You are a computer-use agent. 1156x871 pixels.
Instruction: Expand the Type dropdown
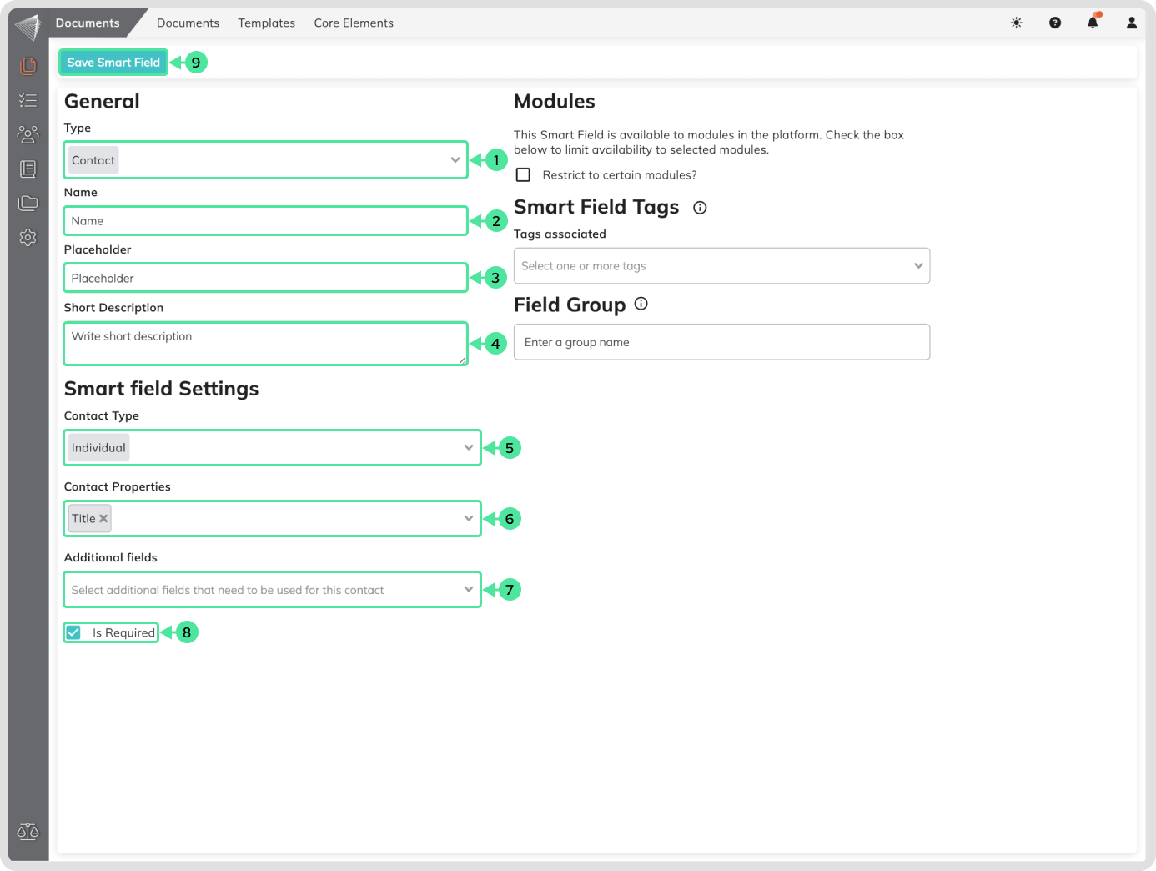pyautogui.click(x=455, y=160)
